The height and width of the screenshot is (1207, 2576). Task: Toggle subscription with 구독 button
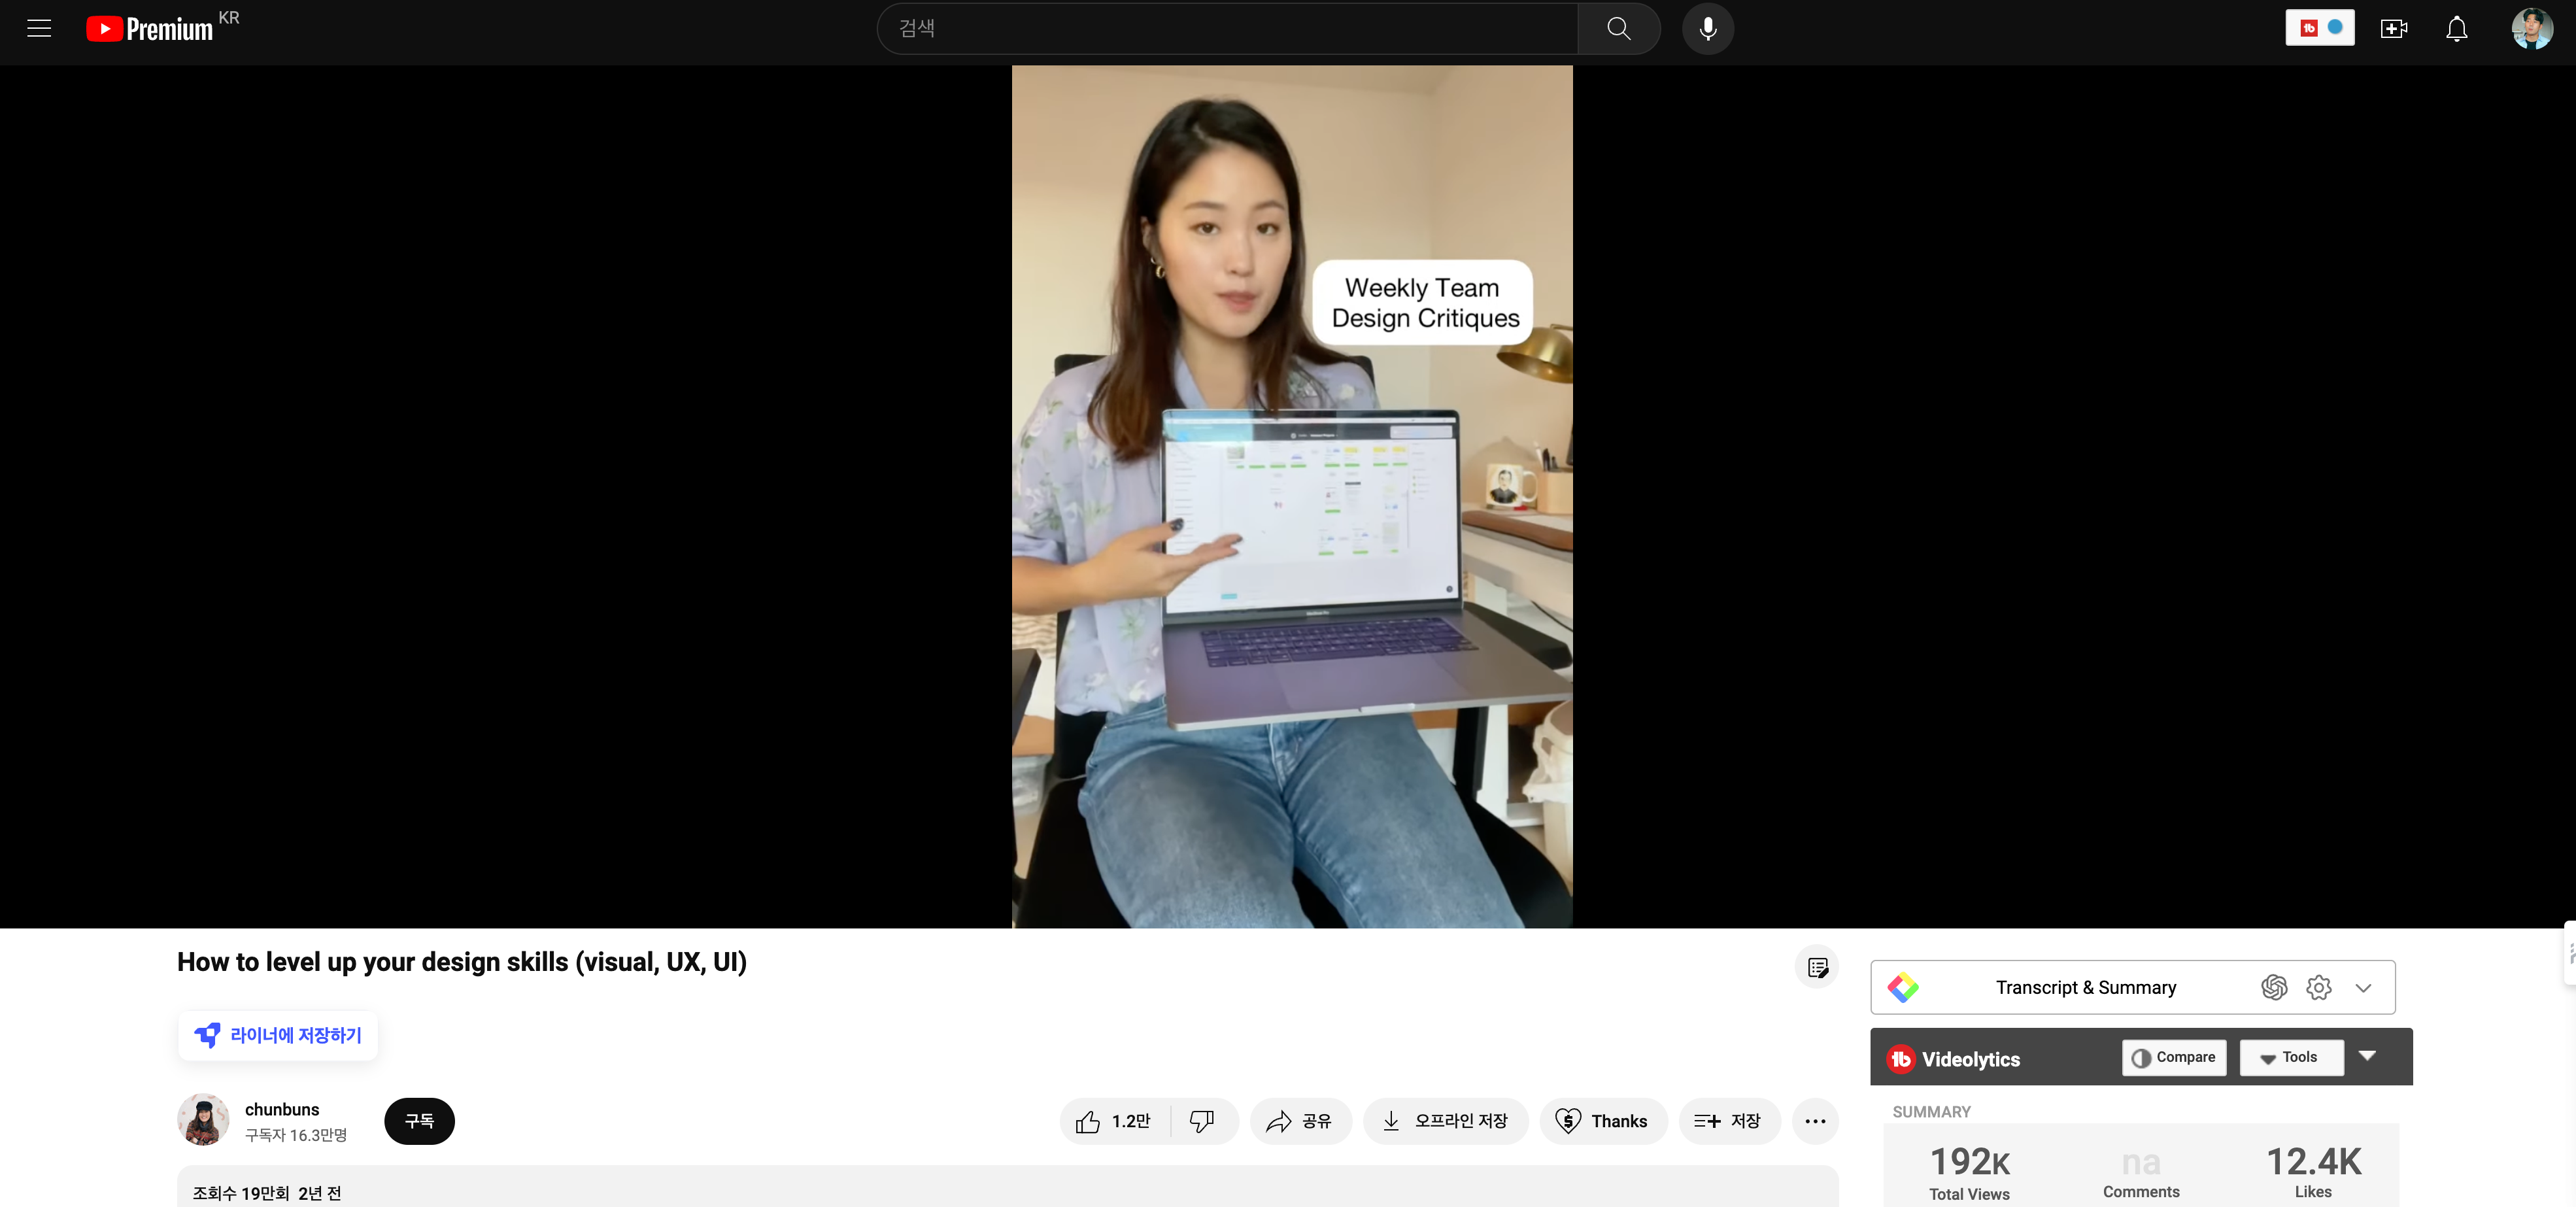[419, 1121]
